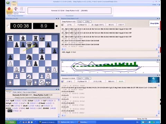Click Стоп button in Deep Rybka panel
Screen dimensions: 166x124
point(80,22)
